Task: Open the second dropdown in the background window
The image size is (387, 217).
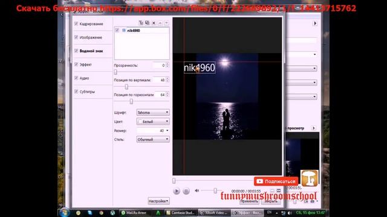Action: click(x=302, y=68)
